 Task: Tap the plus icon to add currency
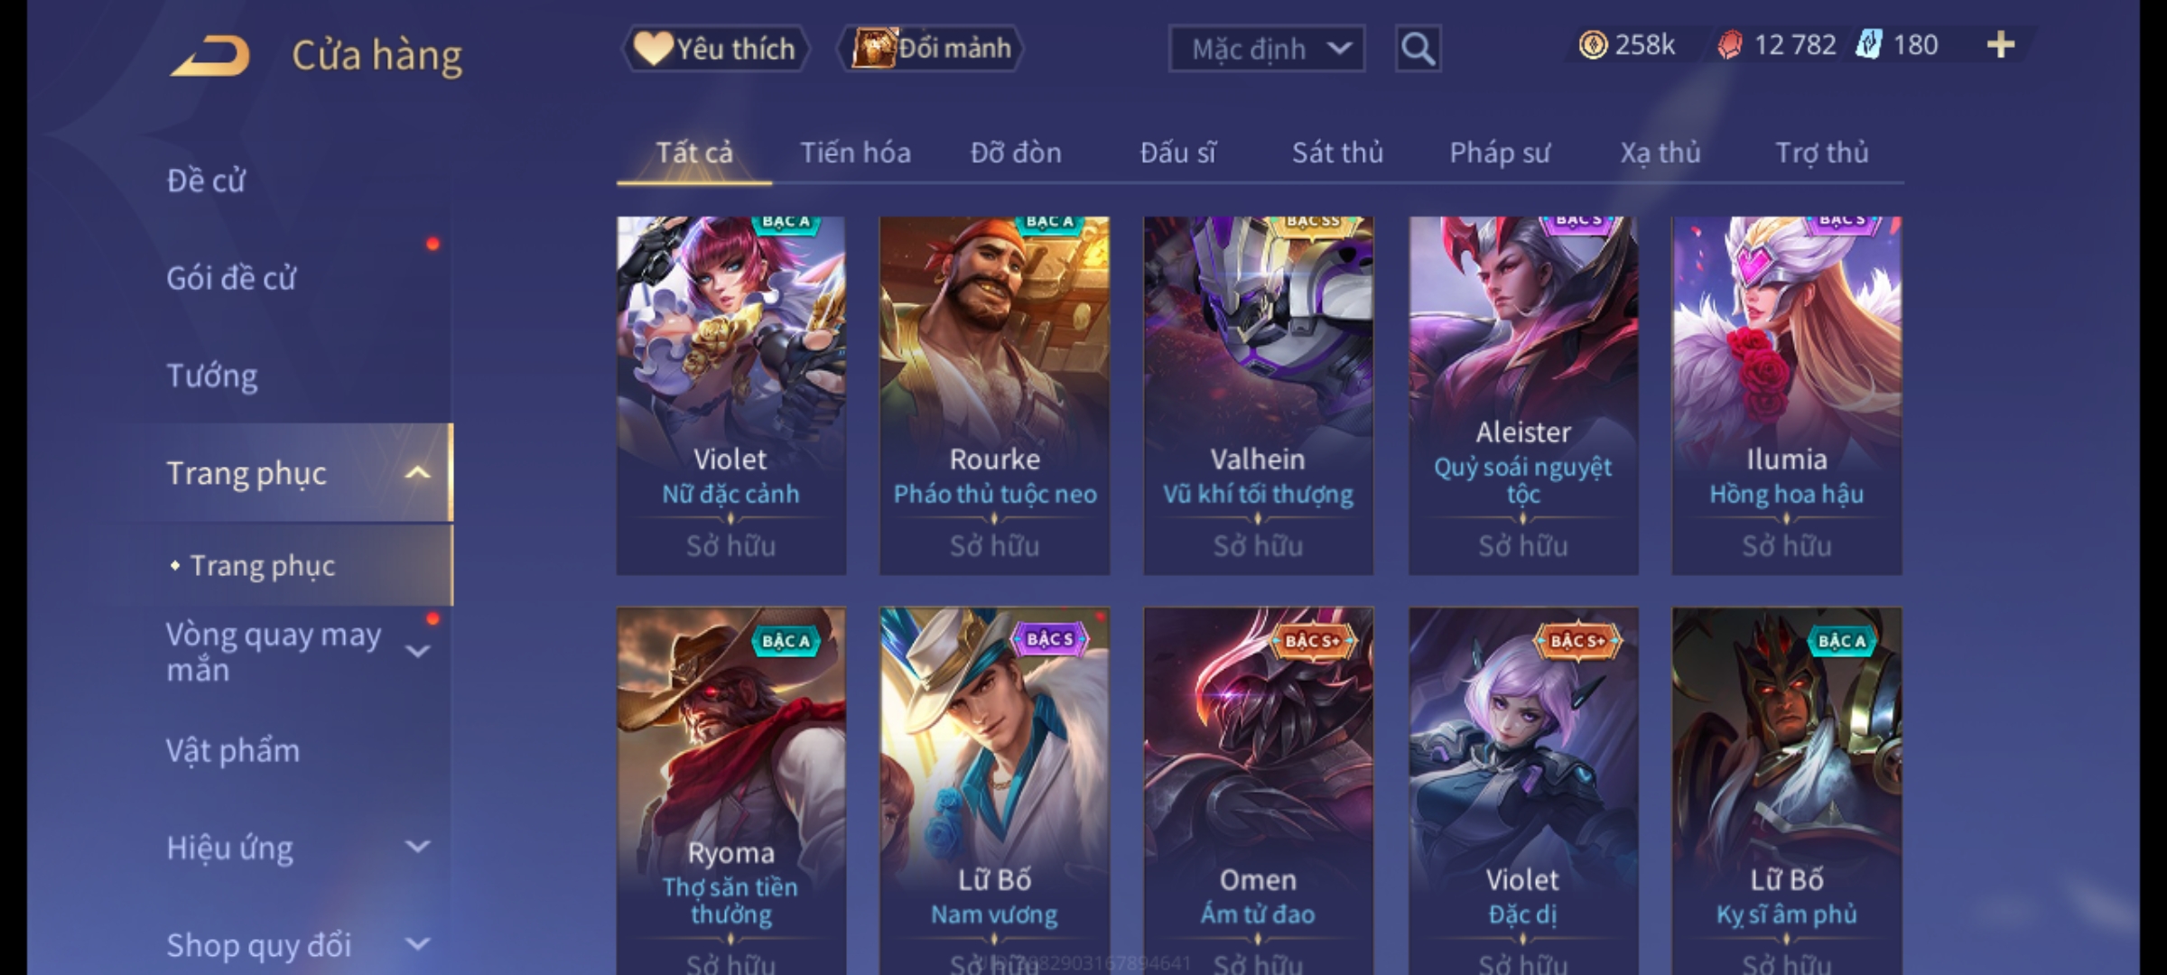(2001, 45)
